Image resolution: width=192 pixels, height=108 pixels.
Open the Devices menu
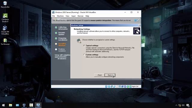80,16
